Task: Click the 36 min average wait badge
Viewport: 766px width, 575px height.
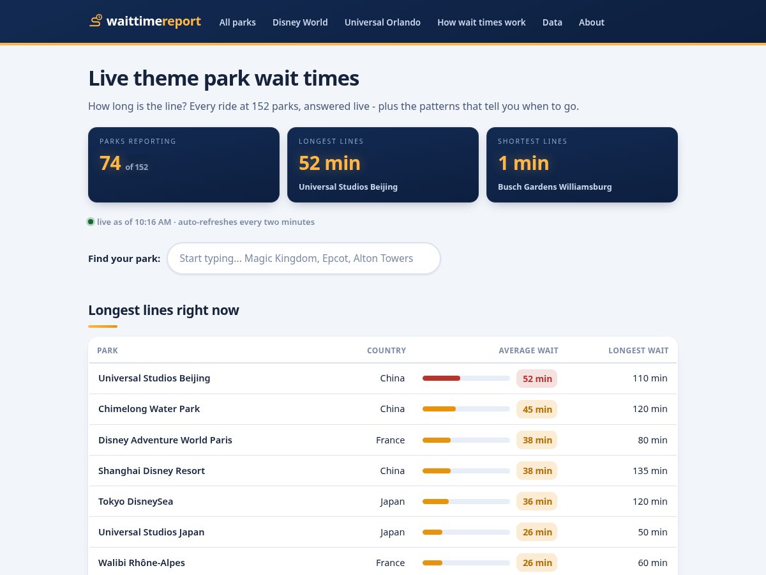Action: coord(537,501)
